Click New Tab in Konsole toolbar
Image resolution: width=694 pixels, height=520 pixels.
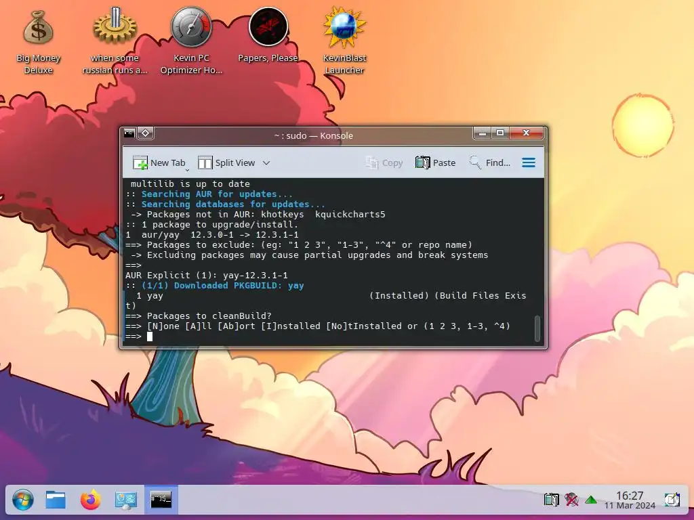159,162
